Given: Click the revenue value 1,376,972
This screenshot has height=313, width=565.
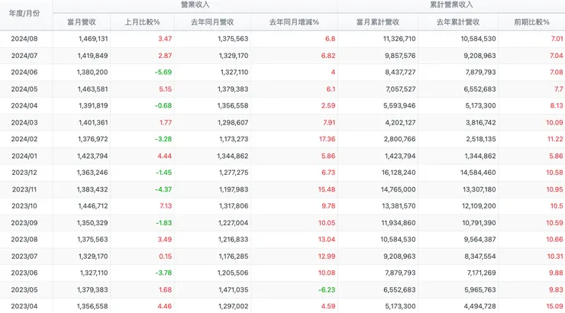Looking at the screenshot, I should tap(93, 139).
